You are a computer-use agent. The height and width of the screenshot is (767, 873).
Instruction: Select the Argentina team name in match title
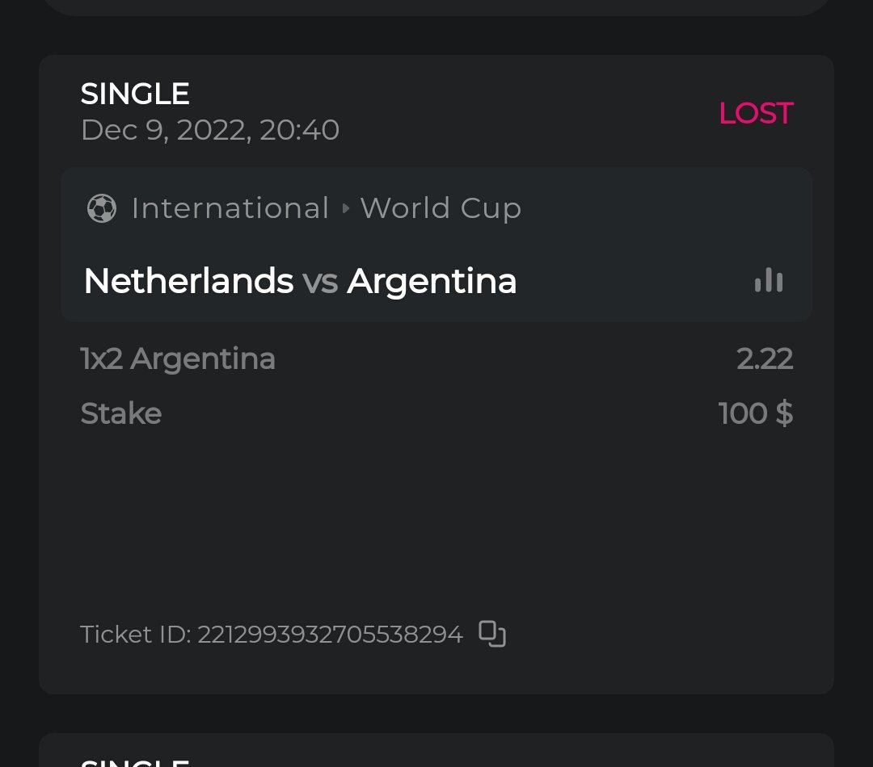(432, 281)
